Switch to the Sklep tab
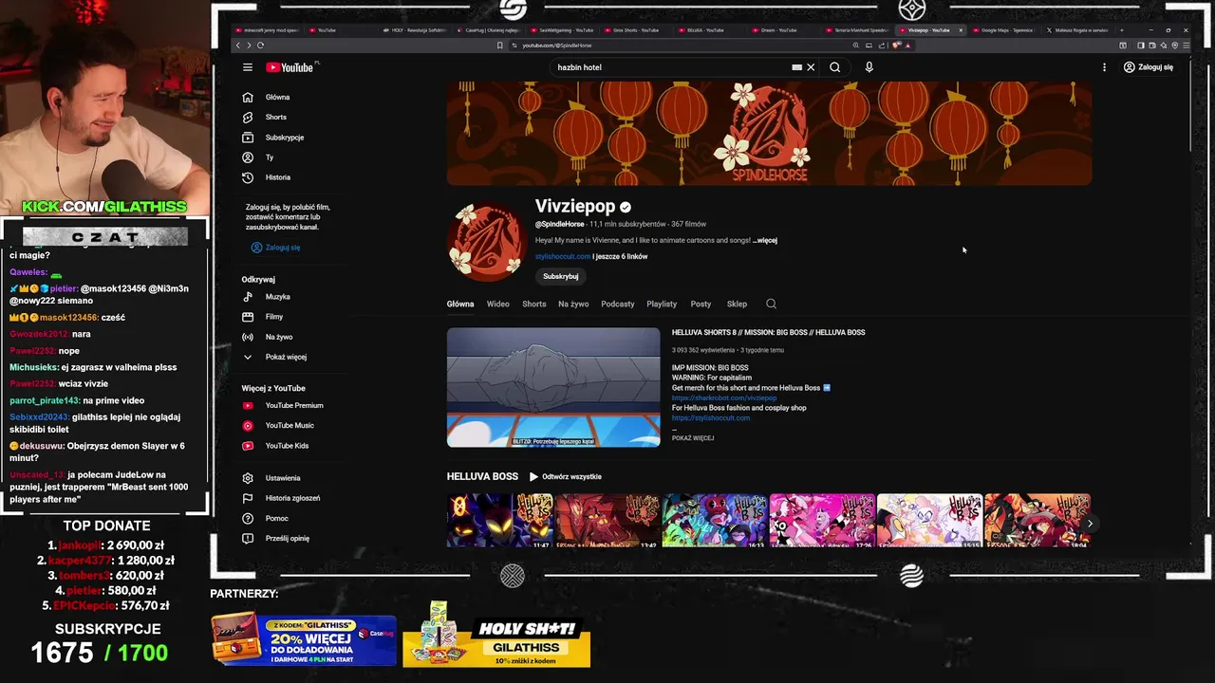Viewport: 1215px width, 683px height. [737, 304]
